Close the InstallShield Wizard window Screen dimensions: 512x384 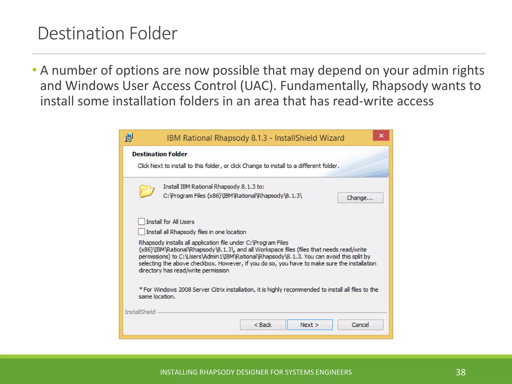[381, 135]
